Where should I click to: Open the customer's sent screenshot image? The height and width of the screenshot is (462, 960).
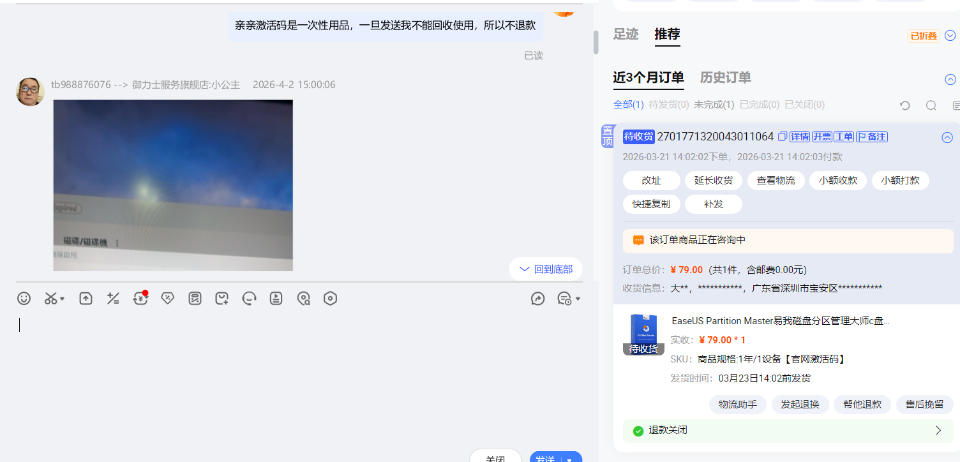pyautogui.click(x=173, y=185)
